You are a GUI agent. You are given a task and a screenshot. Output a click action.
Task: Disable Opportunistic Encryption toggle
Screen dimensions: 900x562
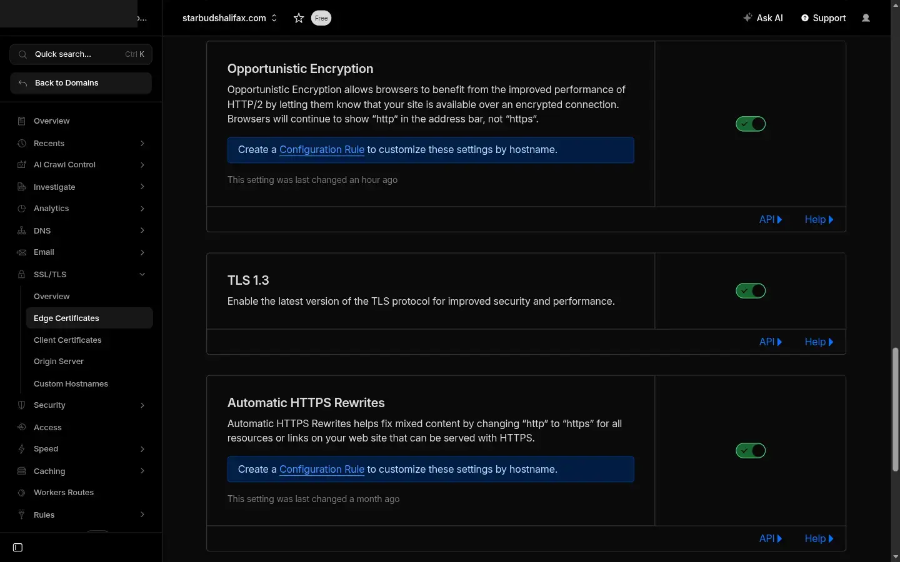750,124
